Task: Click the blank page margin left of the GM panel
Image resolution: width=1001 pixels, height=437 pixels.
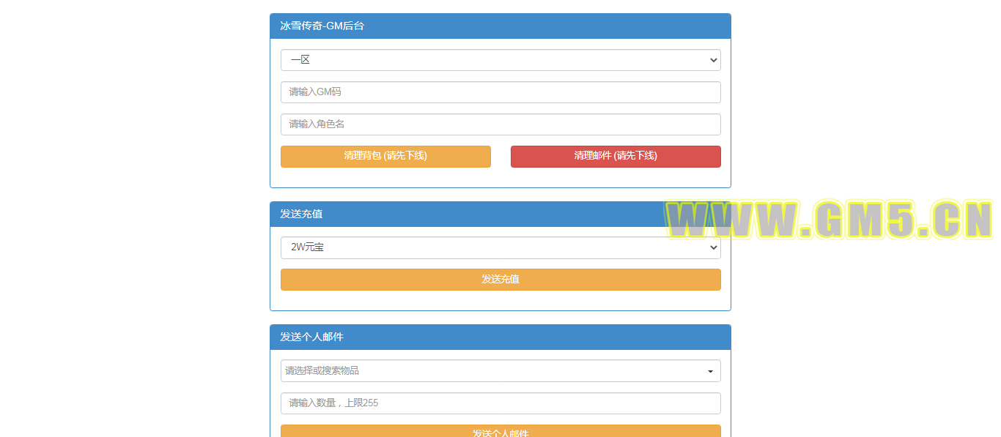Action: click(x=132, y=220)
